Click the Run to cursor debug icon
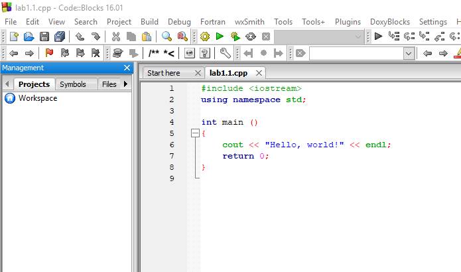The image size is (461, 272). click(393, 36)
